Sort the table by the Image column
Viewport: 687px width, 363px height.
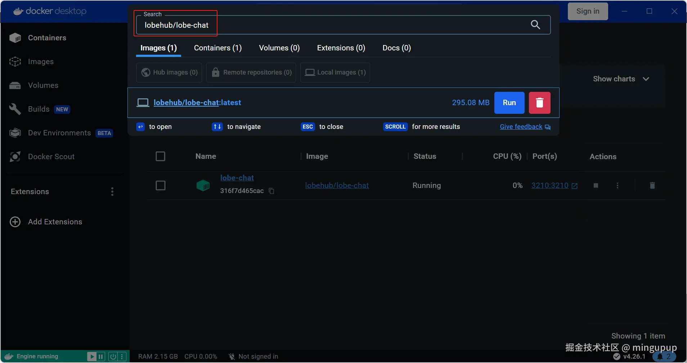coord(317,156)
